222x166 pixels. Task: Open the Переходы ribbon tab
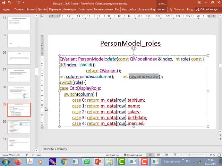tap(55, 9)
